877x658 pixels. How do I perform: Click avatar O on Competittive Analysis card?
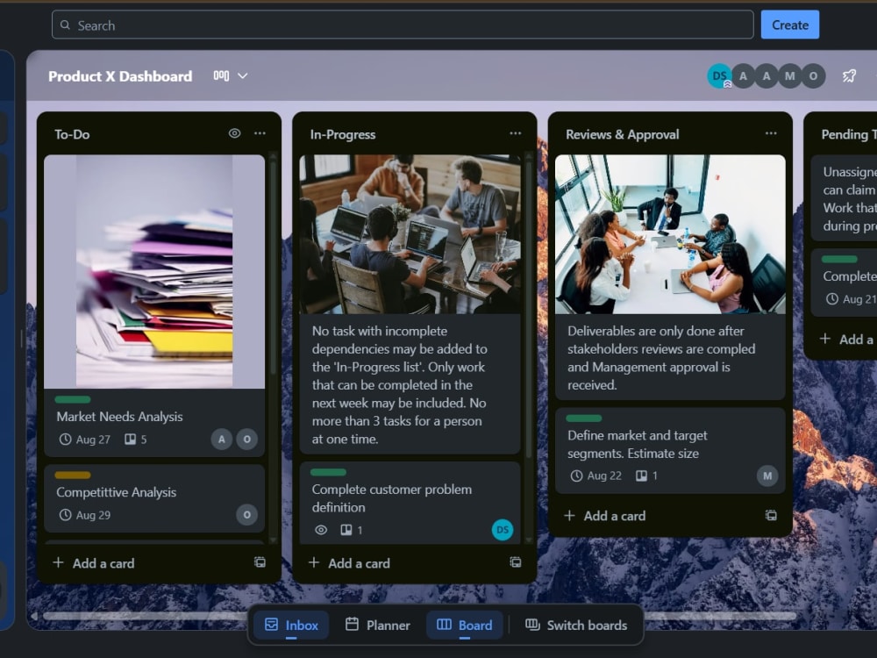(x=246, y=515)
